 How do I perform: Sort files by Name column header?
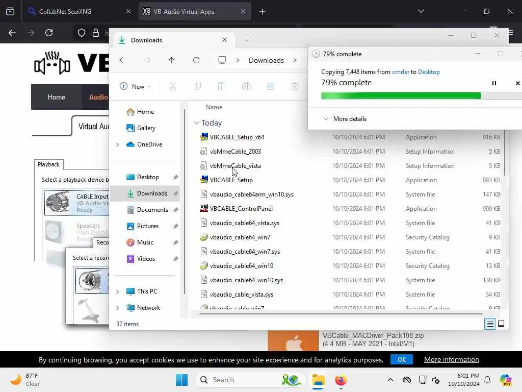click(214, 107)
